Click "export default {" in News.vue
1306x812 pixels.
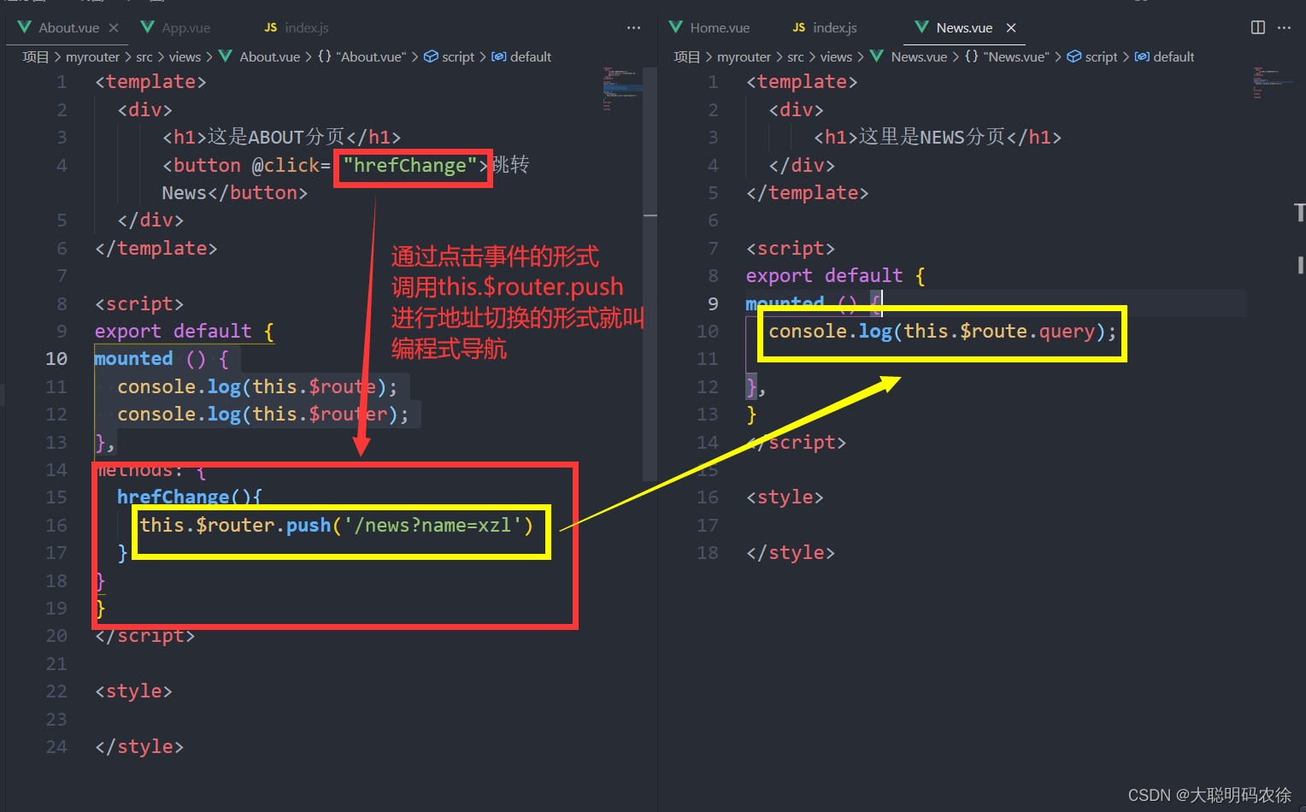(x=836, y=276)
